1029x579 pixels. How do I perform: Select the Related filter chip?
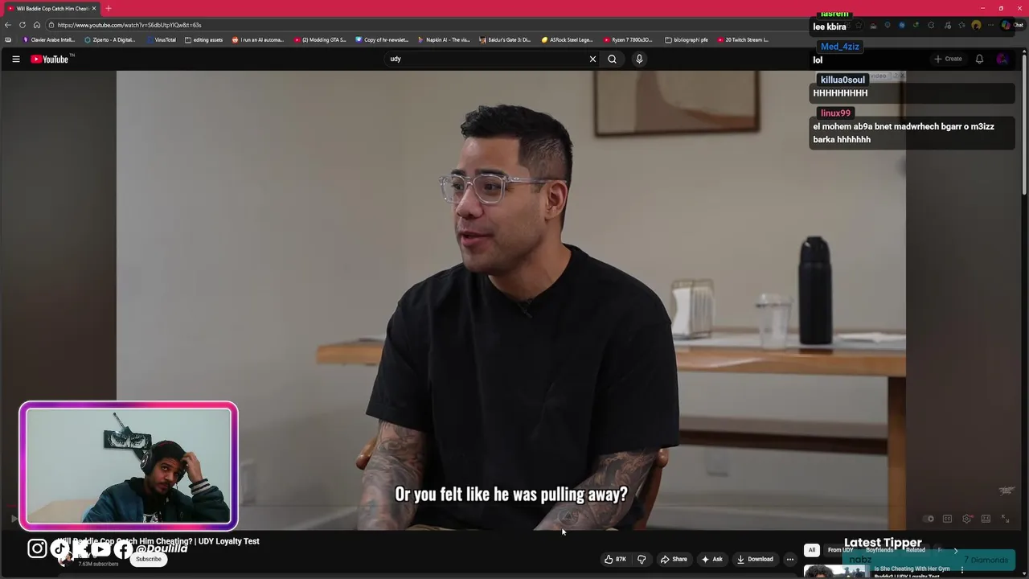[x=916, y=550]
